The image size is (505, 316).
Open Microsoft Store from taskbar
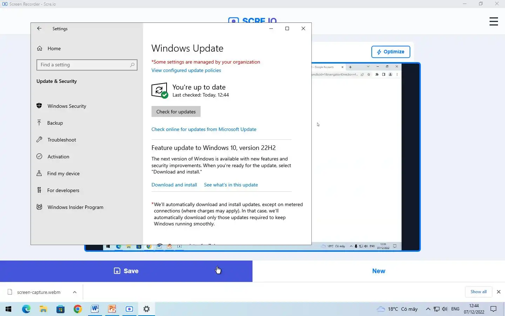click(60, 309)
